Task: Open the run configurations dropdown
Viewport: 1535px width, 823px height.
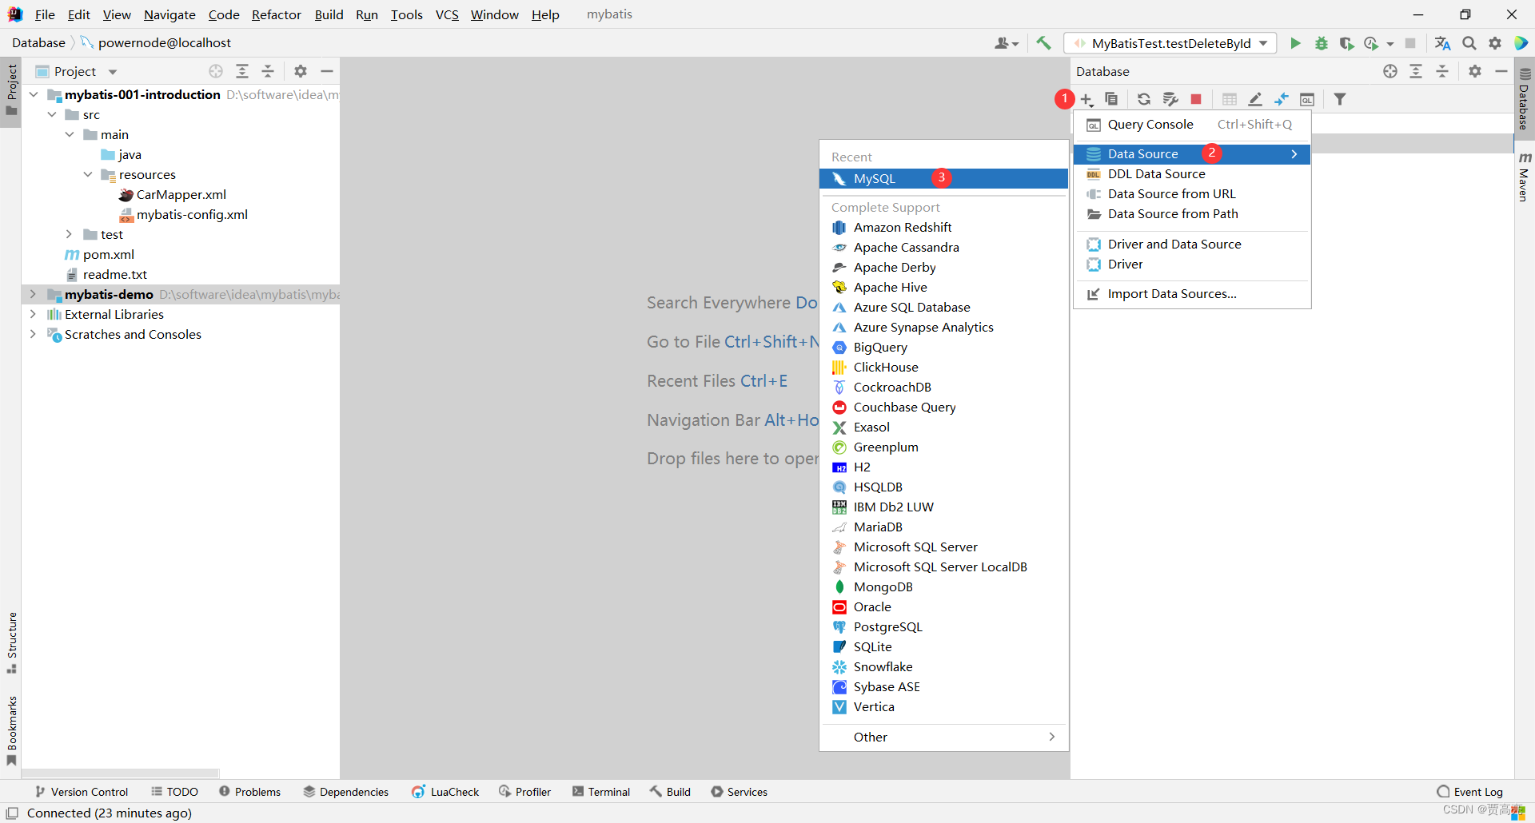Action: point(1262,43)
